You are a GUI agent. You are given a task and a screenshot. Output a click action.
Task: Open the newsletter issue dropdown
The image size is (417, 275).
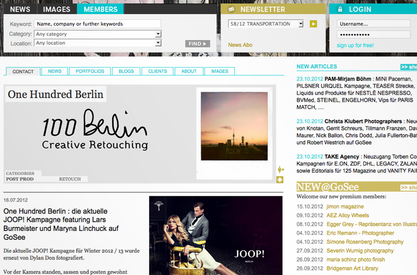pyautogui.click(x=266, y=24)
